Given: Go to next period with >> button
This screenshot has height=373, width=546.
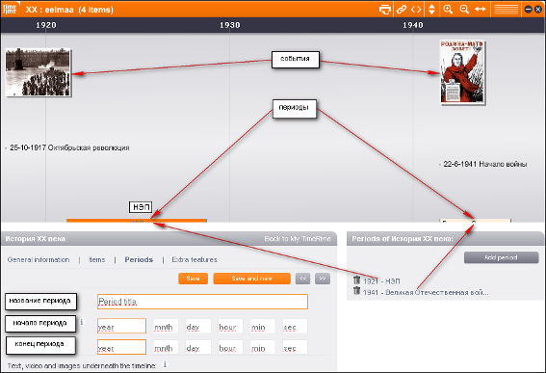Looking at the screenshot, I should 323,279.
